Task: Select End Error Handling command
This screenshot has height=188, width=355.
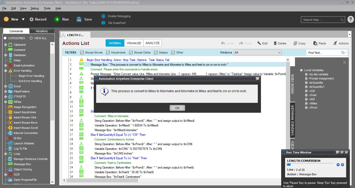Action: pos(30,81)
